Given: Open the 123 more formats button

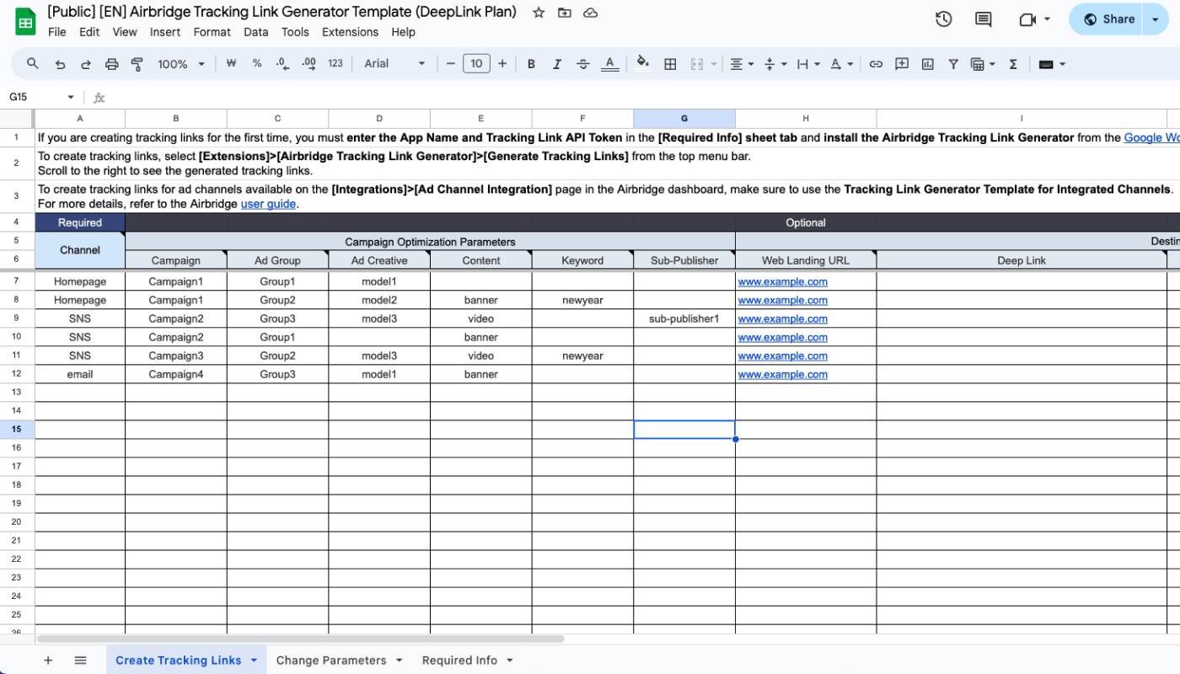Looking at the screenshot, I should point(335,64).
